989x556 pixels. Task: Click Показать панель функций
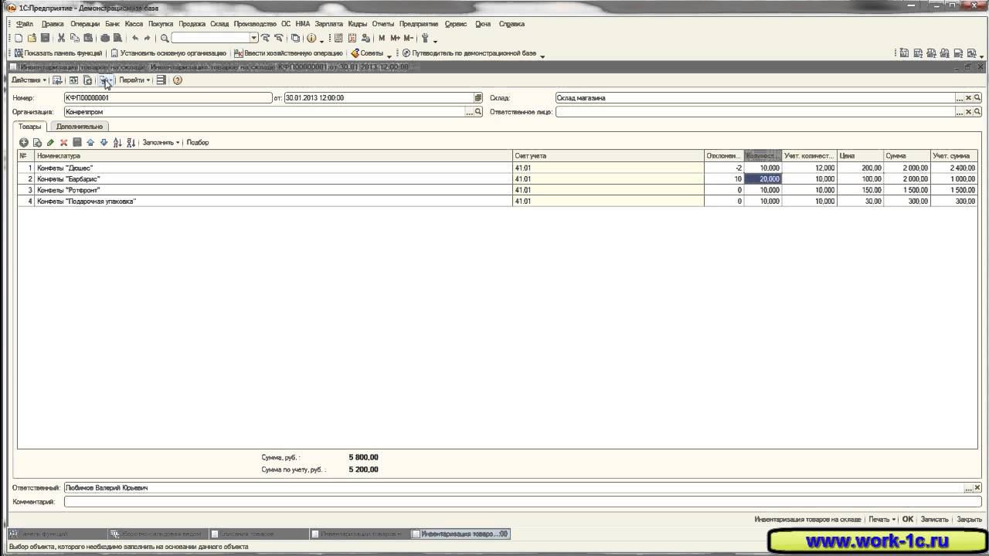(x=58, y=53)
